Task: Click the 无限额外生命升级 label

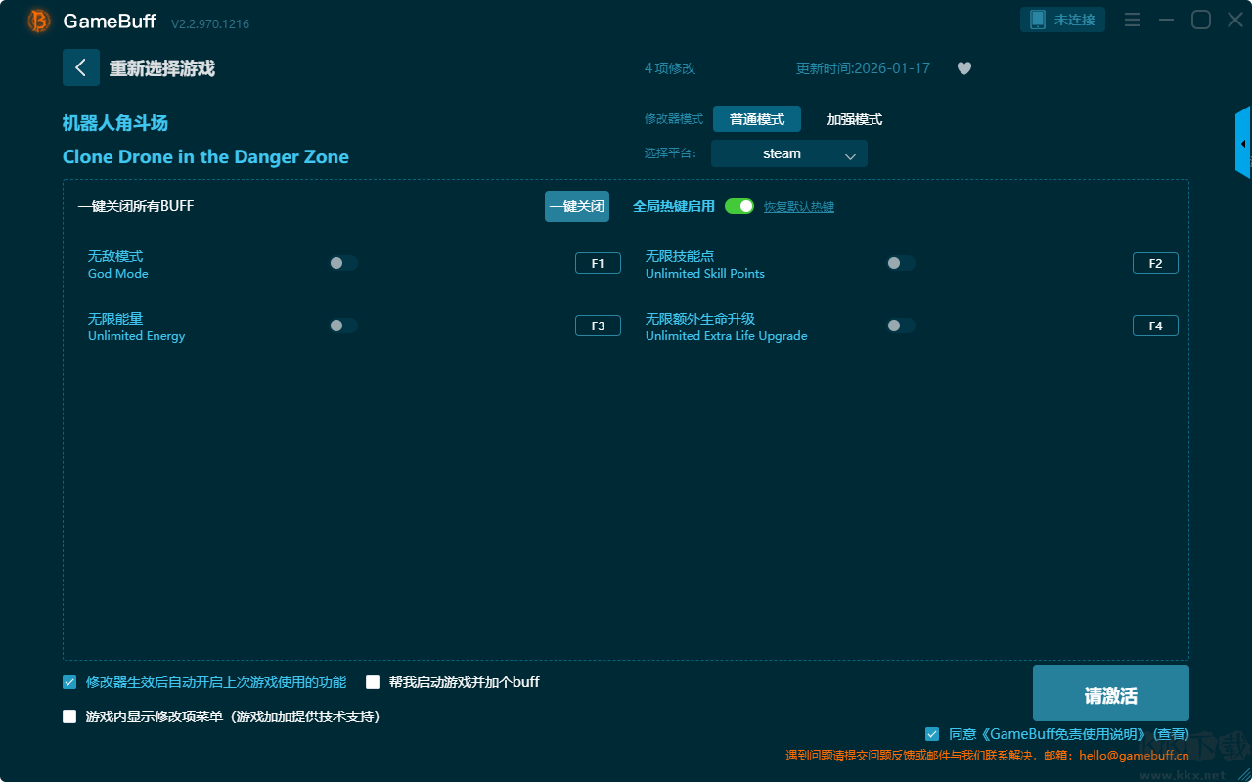Action: [x=700, y=319]
